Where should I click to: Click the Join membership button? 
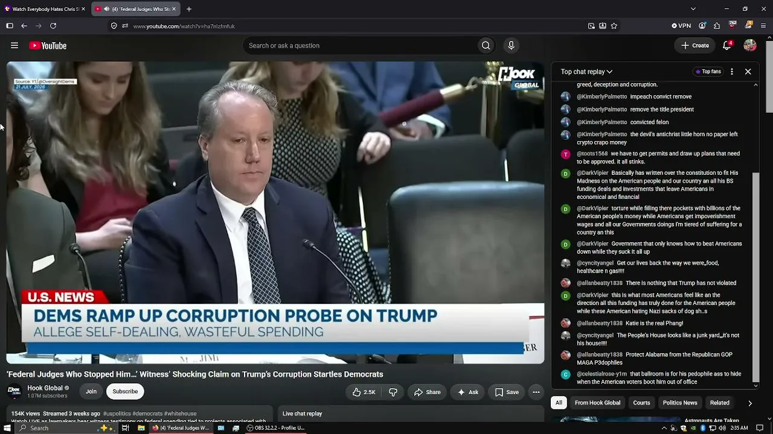[91, 391]
